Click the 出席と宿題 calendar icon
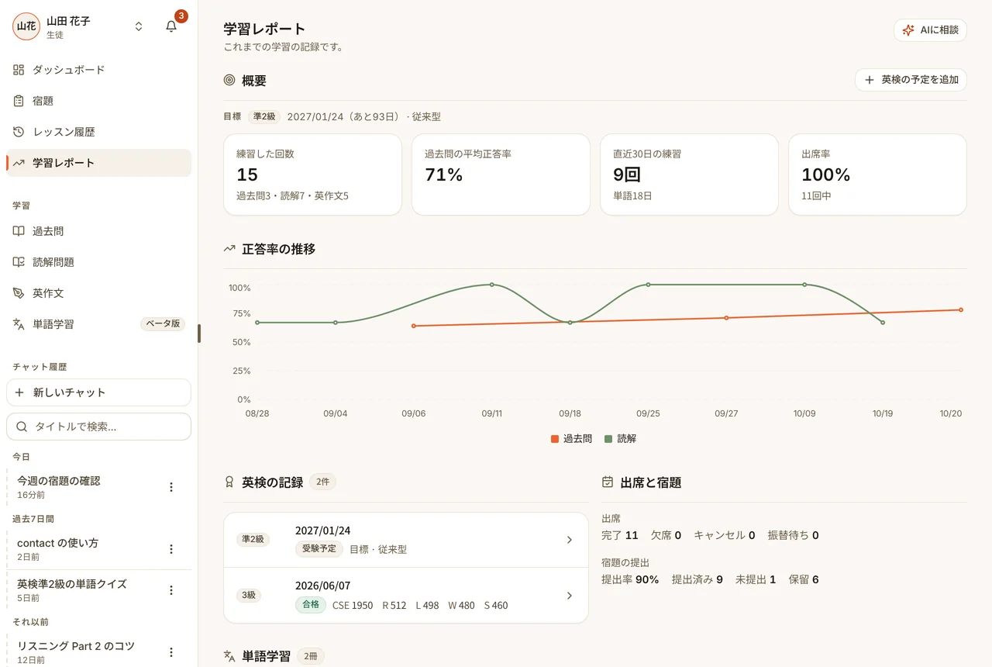 click(608, 482)
